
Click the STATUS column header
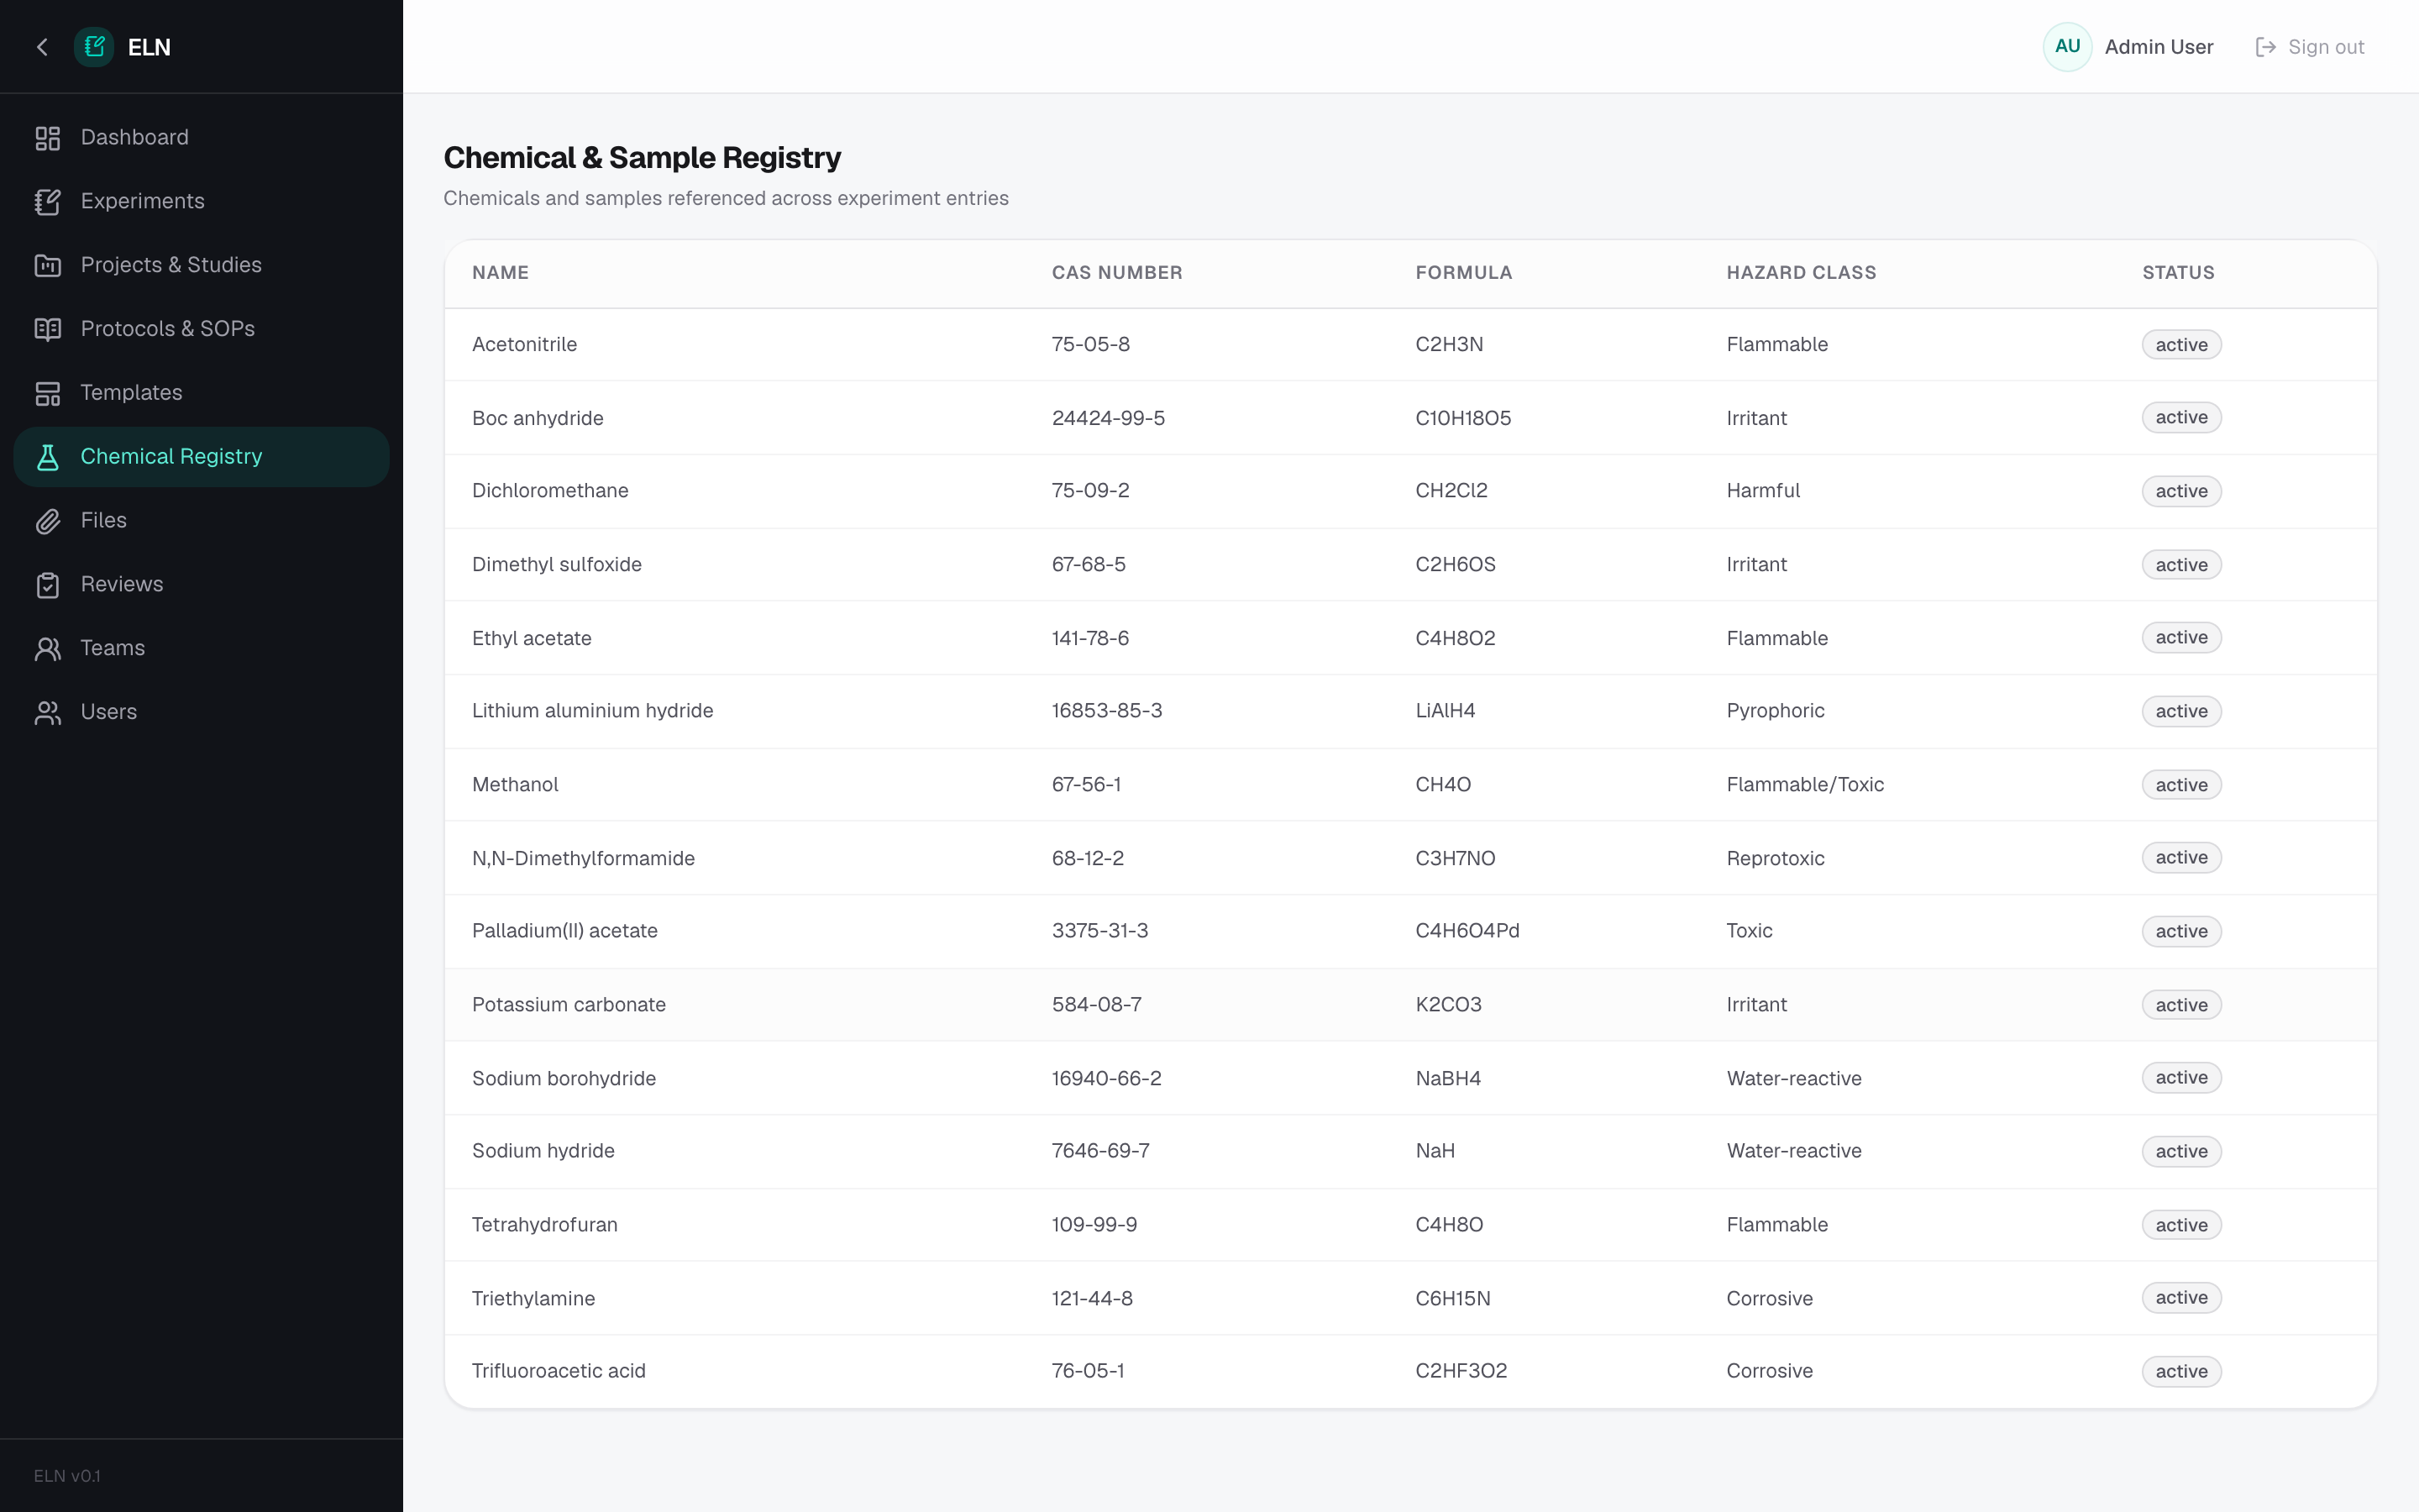click(x=2178, y=273)
